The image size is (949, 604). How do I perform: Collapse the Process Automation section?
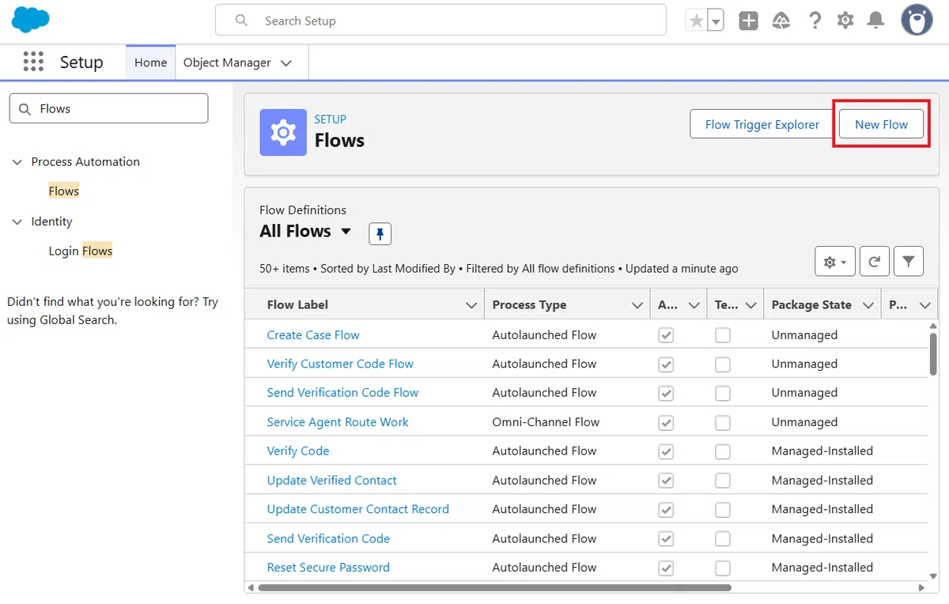click(17, 162)
